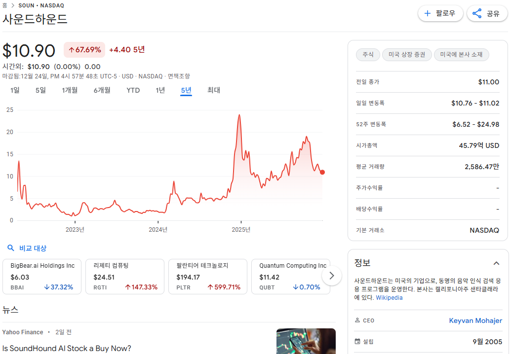Screen dimensions: 510x354
Task: Click the +4.40 5년 change text
Action: 127,50
